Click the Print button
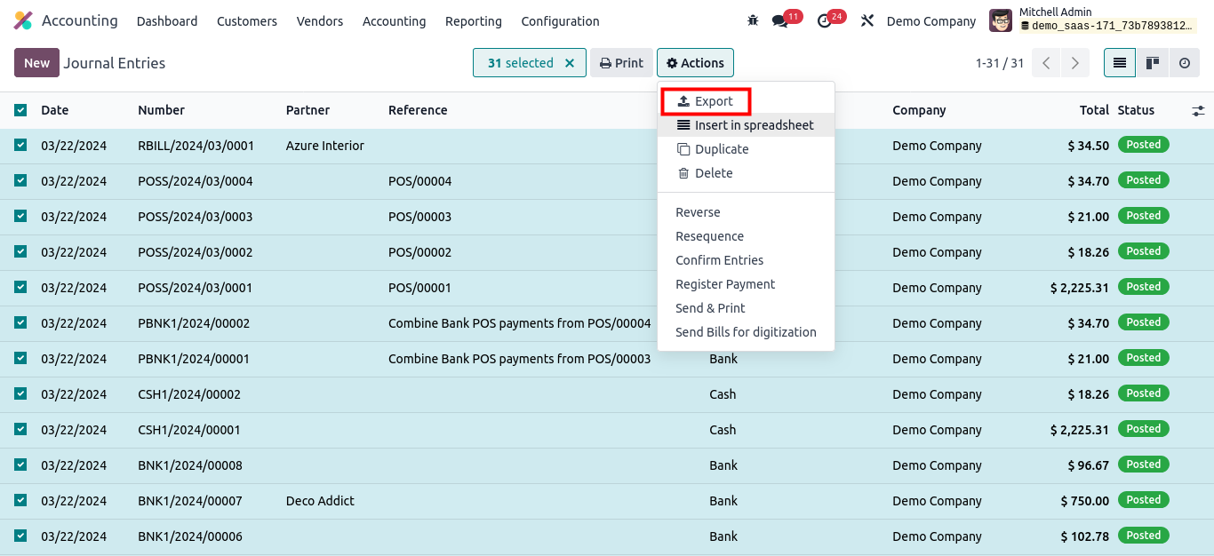The width and height of the screenshot is (1214, 556). coord(621,63)
